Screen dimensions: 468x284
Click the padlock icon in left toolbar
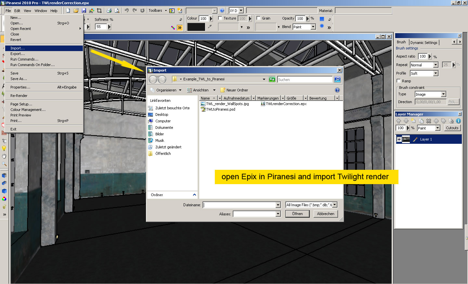4,207
